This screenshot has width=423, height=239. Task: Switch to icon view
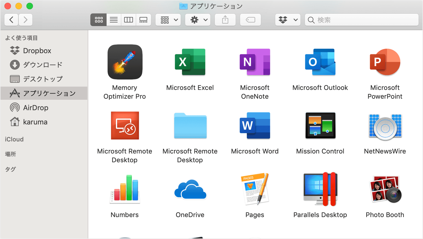(99, 20)
